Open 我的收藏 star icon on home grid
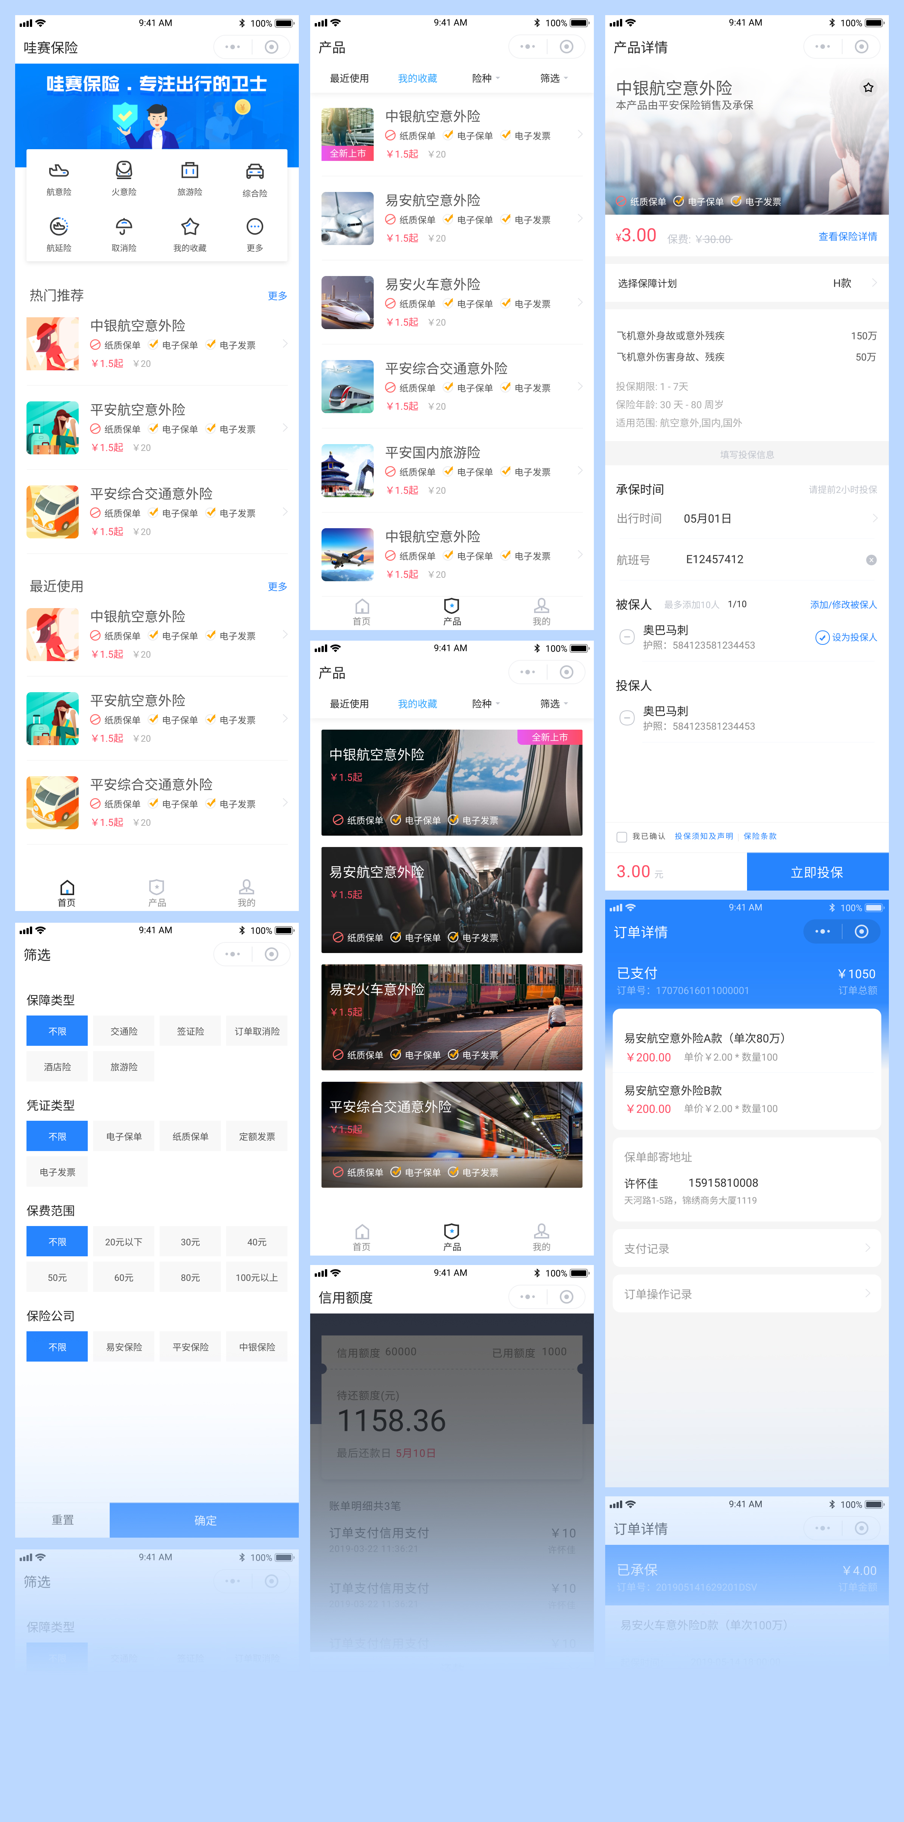904x1822 pixels. 189,227
